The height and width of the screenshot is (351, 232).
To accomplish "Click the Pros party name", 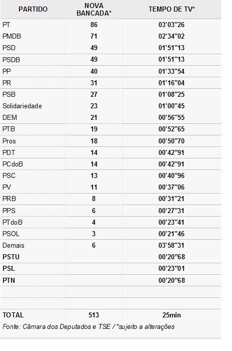I will pos(9,141).
